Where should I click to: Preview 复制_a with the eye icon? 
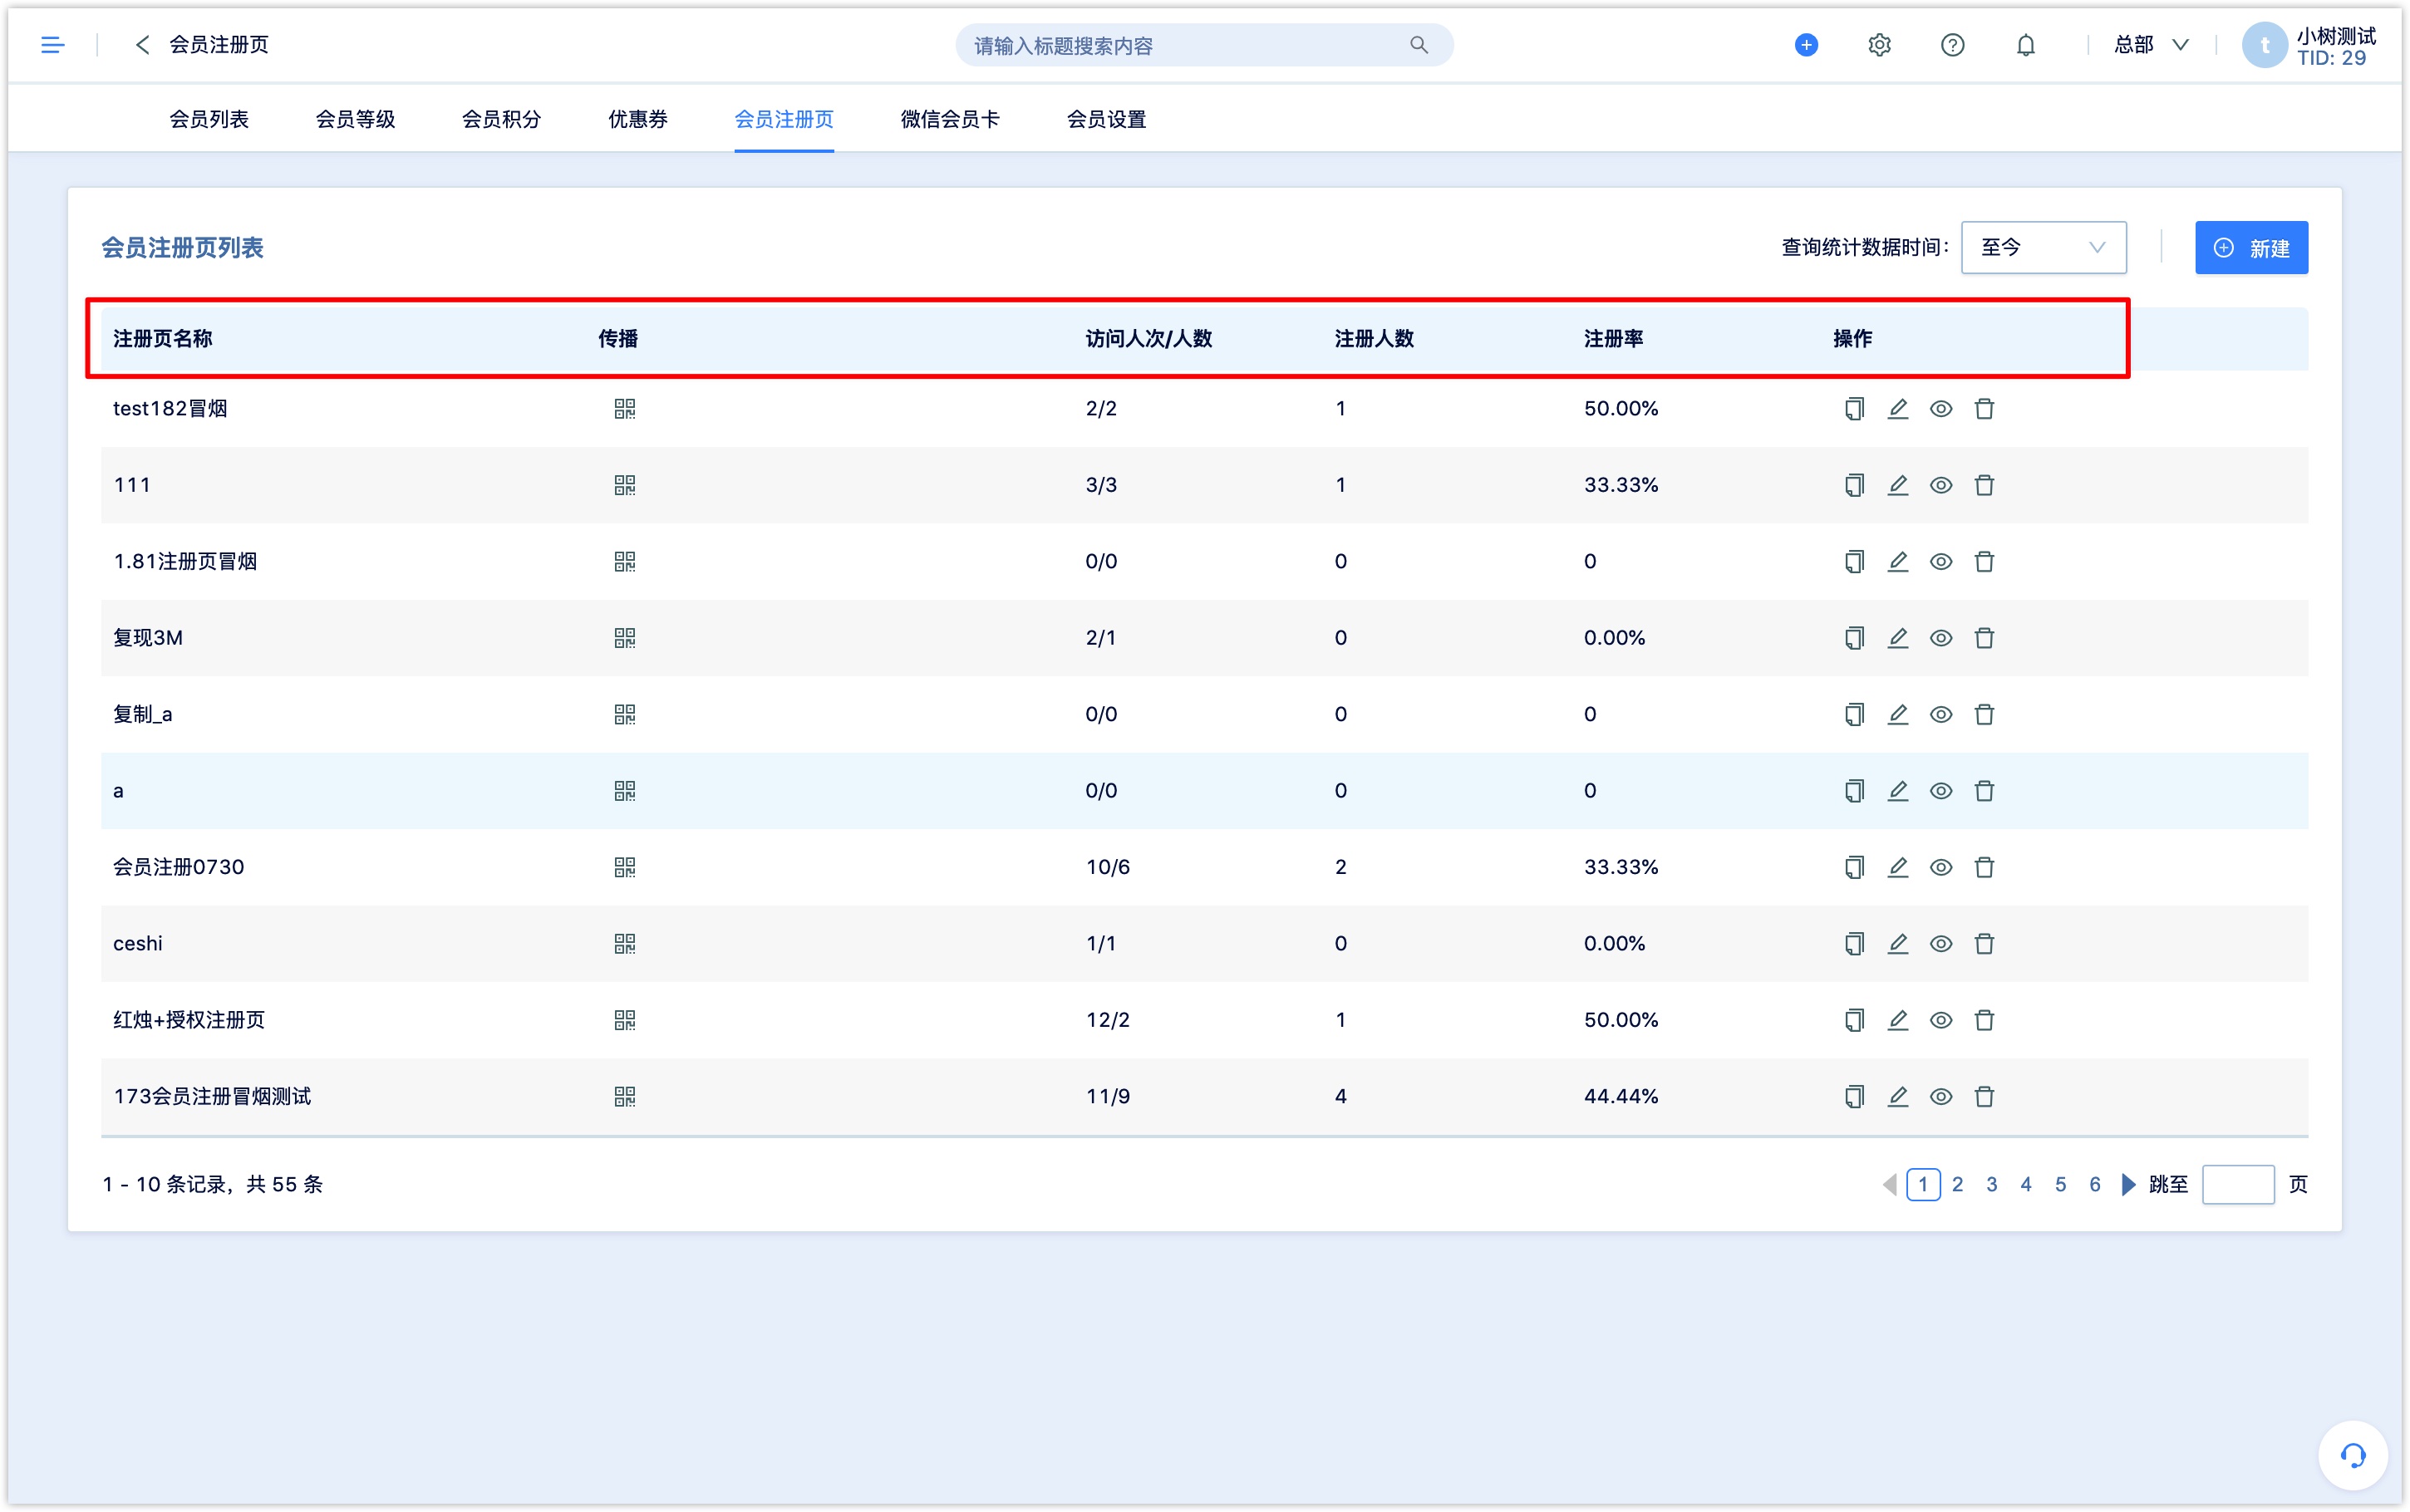[x=1941, y=714]
